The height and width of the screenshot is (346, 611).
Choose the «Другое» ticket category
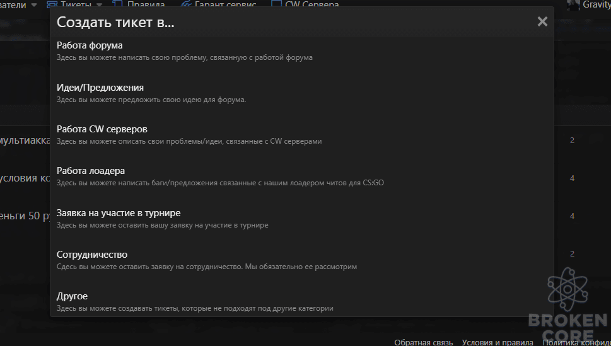tap(72, 296)
